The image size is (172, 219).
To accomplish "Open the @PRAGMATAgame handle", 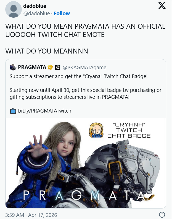I will pos(84,68).
